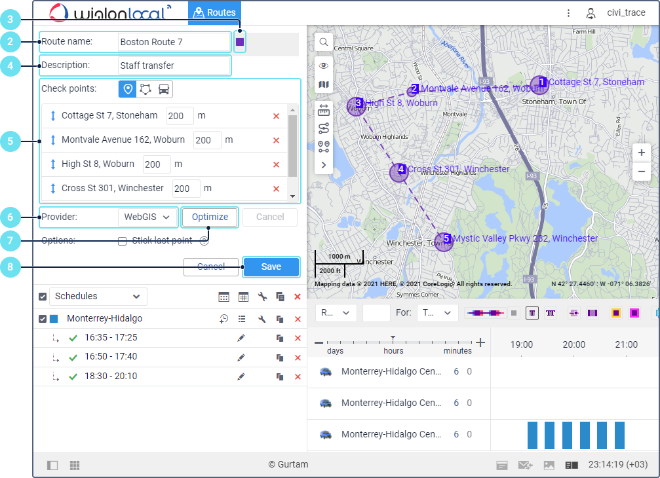660x478 pixels.
Task: Delete the Monterrey-Hidalgo route
Action: pos(298,319)
